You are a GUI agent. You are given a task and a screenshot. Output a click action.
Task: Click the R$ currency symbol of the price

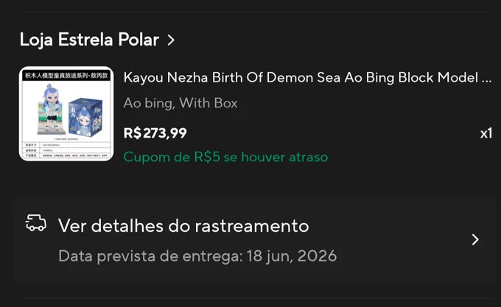(133, 133)
